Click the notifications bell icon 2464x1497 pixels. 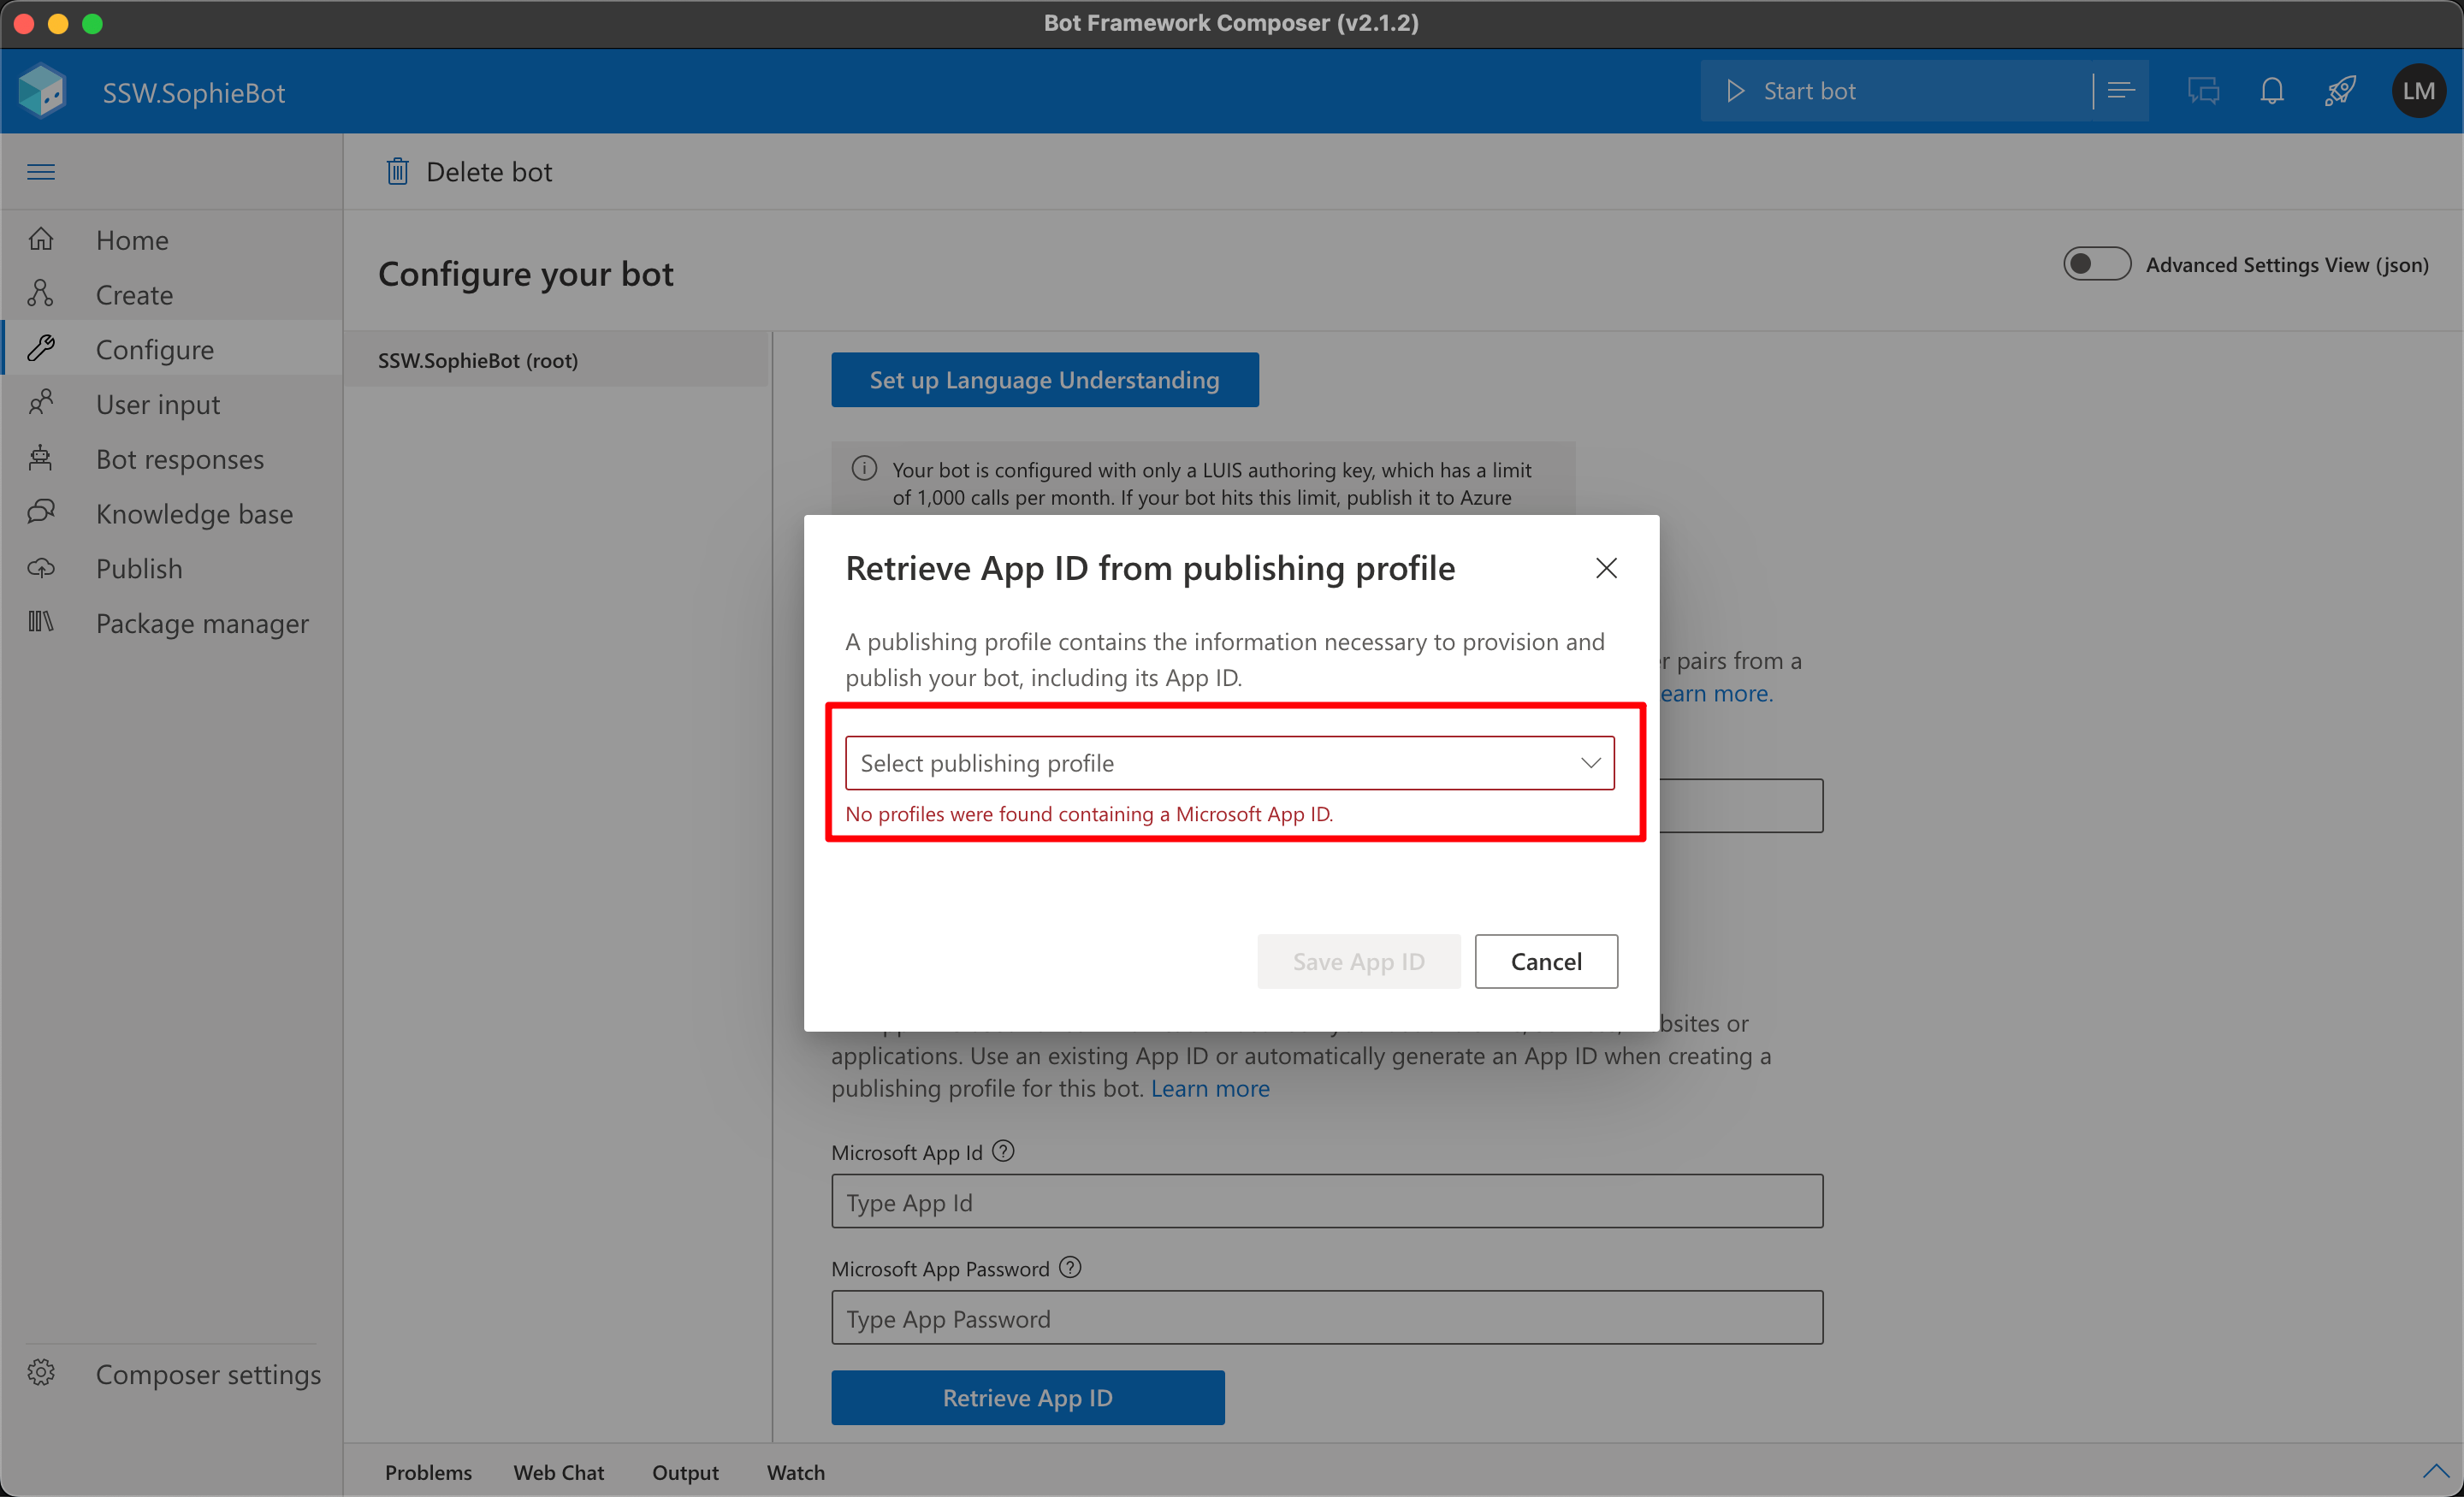(2271, 91)
